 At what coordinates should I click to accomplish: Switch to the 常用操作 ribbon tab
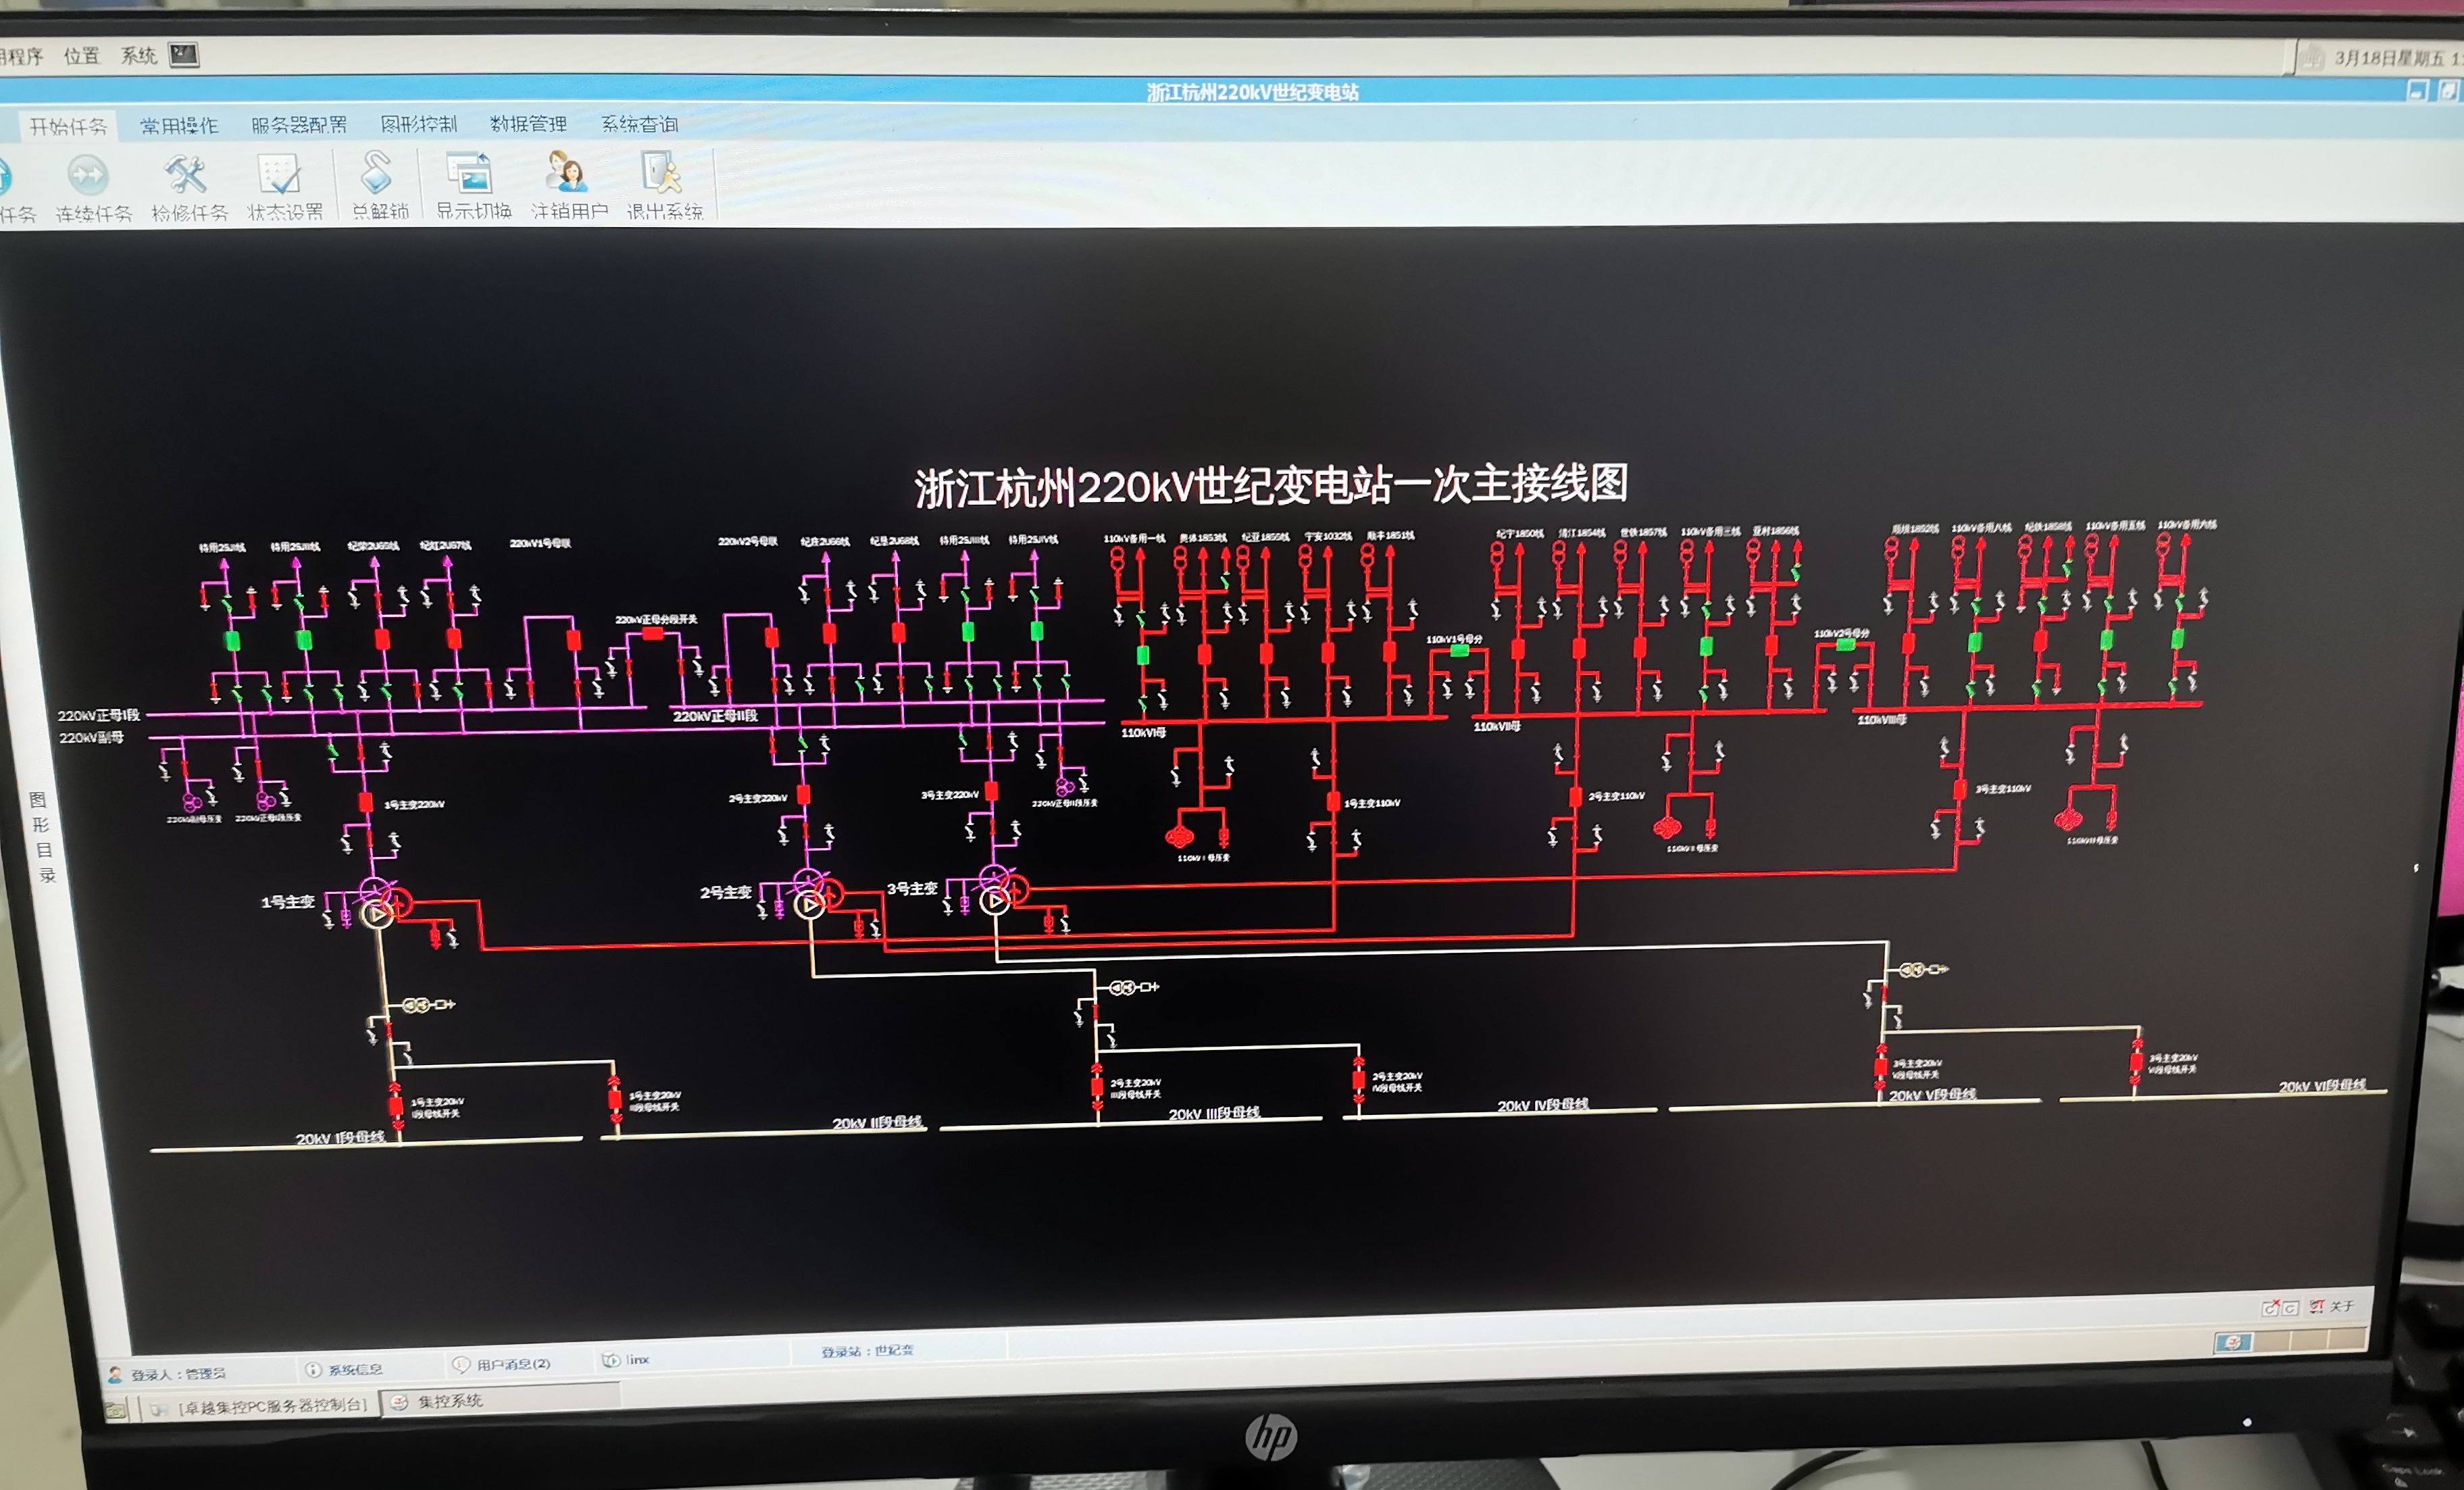[x=179, y=126]
